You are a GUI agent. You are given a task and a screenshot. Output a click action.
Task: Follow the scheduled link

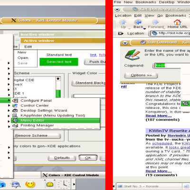162,143
